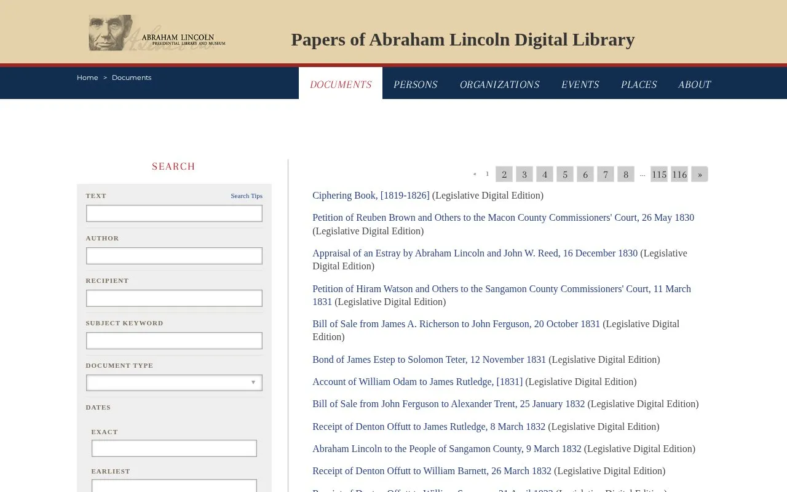Click the Home breadcrumb link
Viewport: 787px width, 492px height.
pos(87,77)
